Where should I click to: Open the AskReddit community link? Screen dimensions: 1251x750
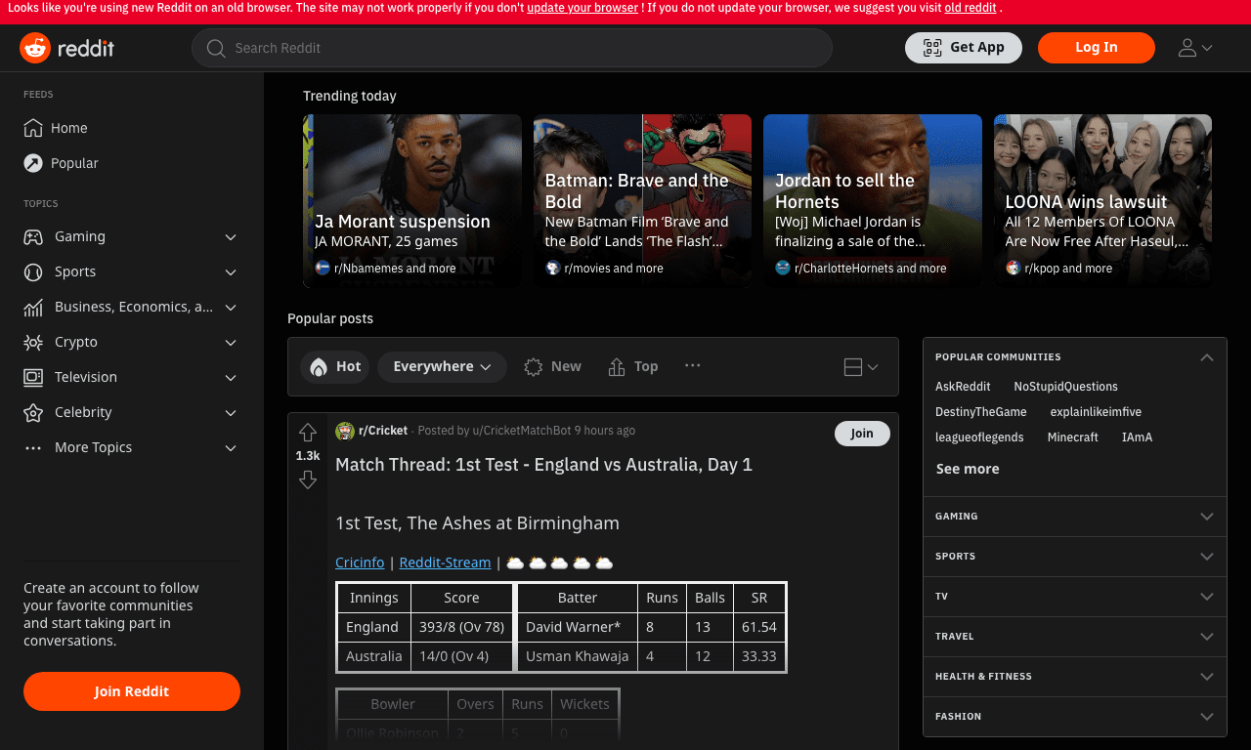963,387
